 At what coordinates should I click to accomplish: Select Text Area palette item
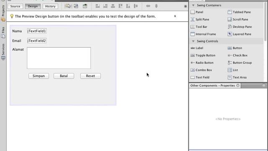237,77
